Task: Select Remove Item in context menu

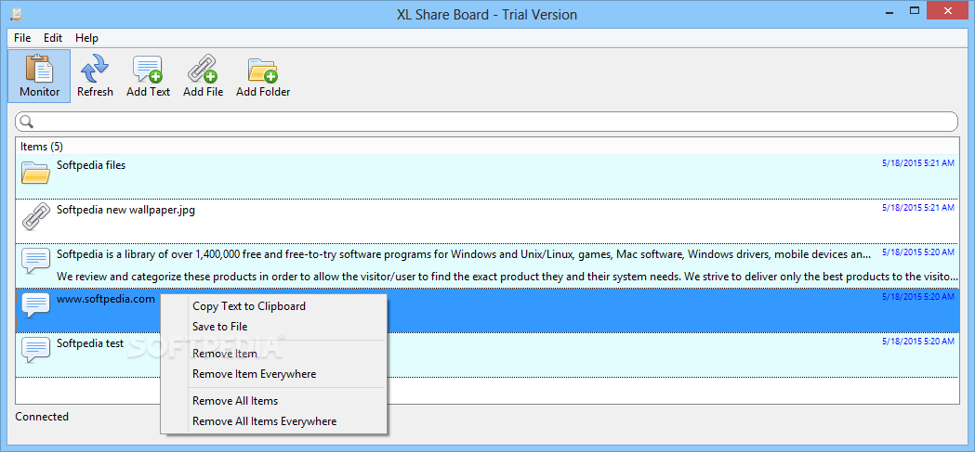Action: (x=225, y=354)
